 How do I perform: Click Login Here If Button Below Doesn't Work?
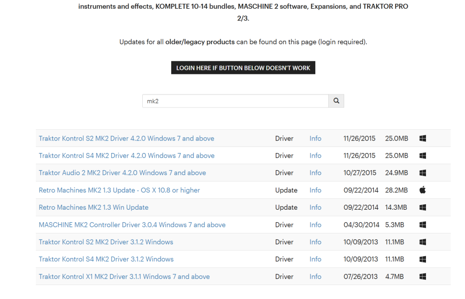[243, 67]
